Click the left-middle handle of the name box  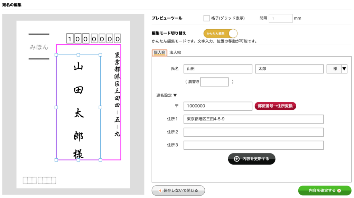click(56, 107)
